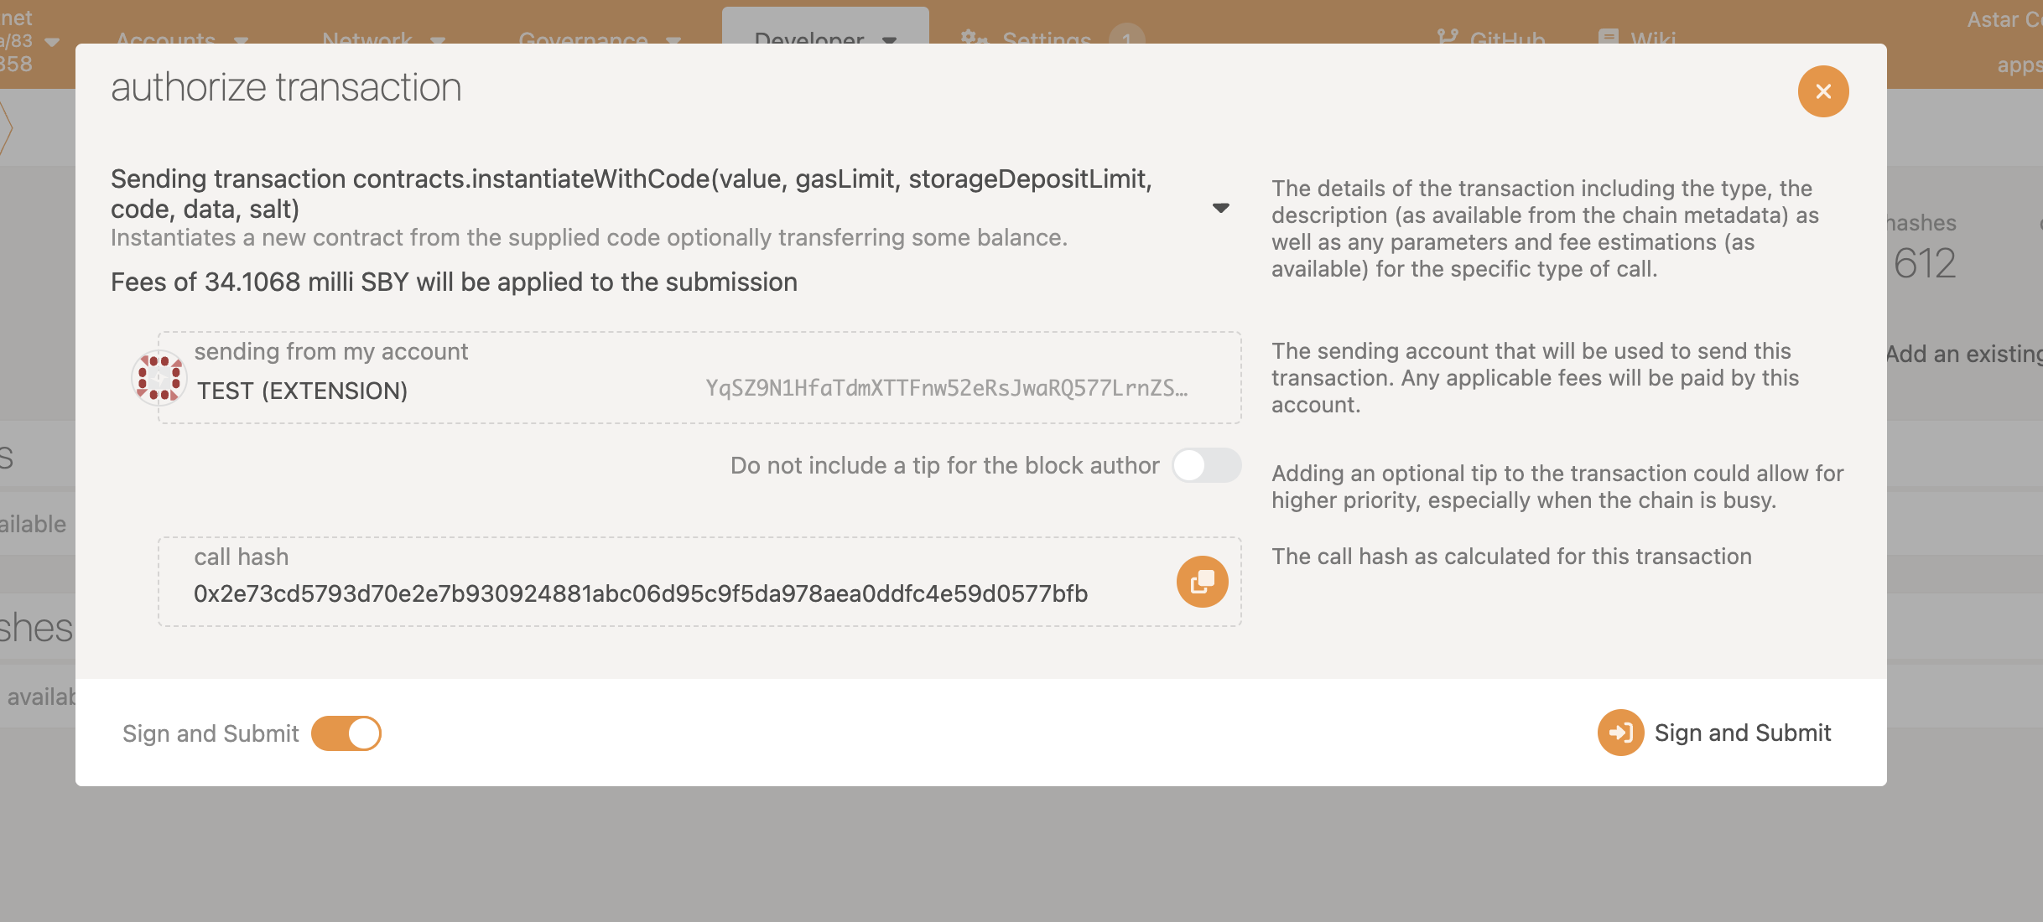Select the sending from my account field
Image resolution: width=2043 pixels, height=922 pixels.
coord(699,378)
